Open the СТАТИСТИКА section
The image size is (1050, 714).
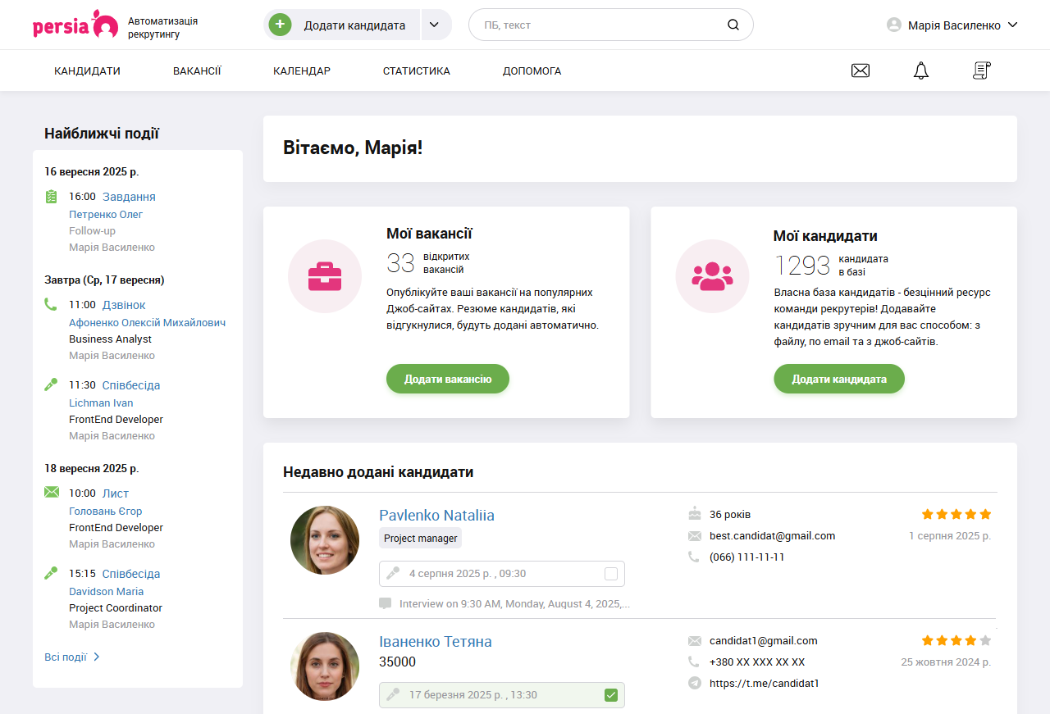tap(416, 70)
